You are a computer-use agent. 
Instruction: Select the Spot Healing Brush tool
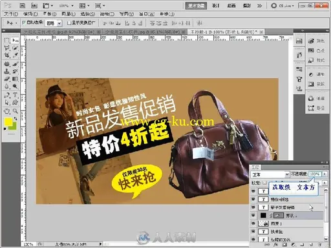coord(6,64)
